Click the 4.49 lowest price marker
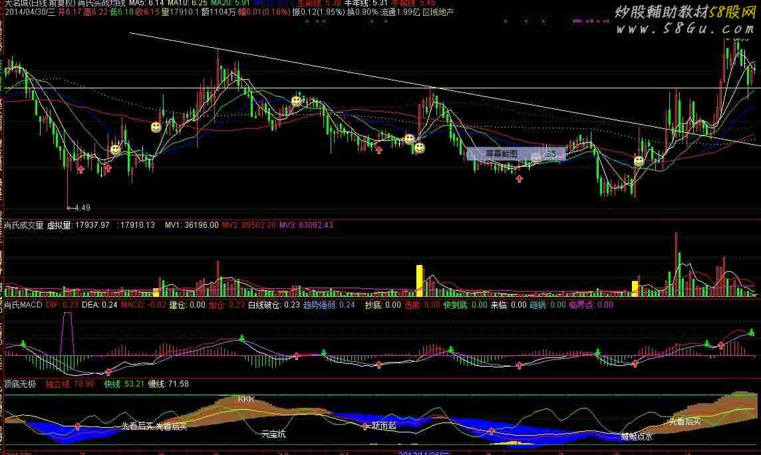 click(78, 208)
